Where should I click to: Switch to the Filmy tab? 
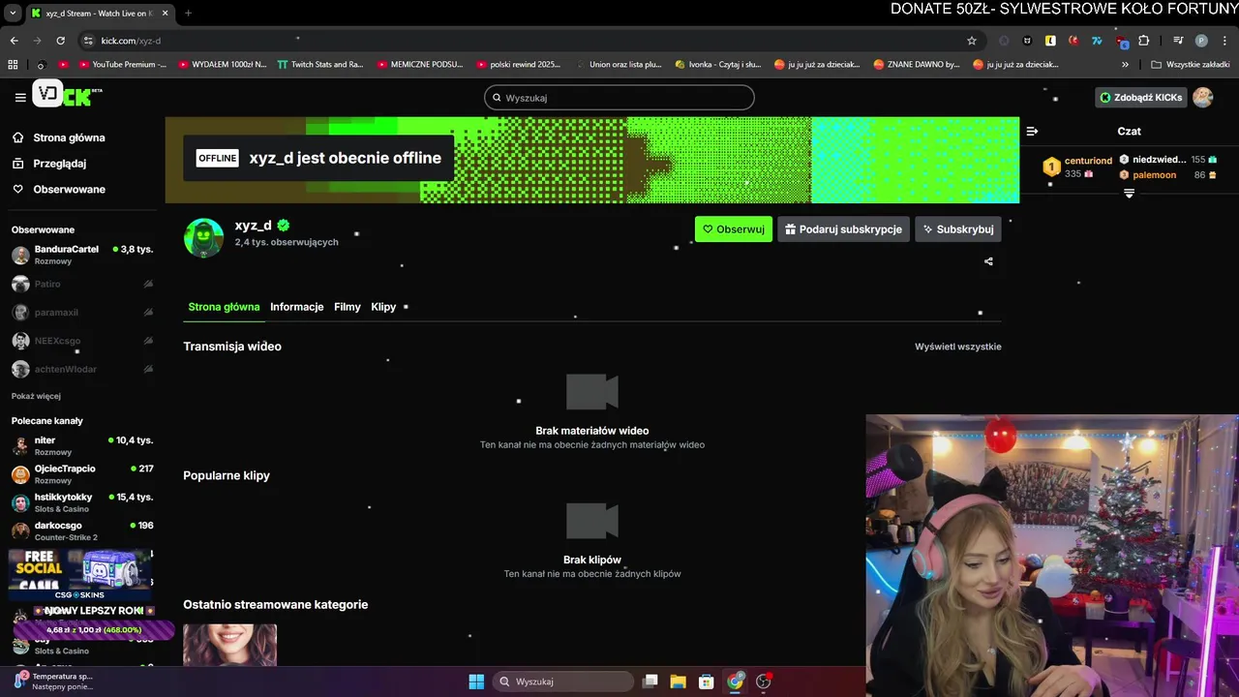point(347,307)
